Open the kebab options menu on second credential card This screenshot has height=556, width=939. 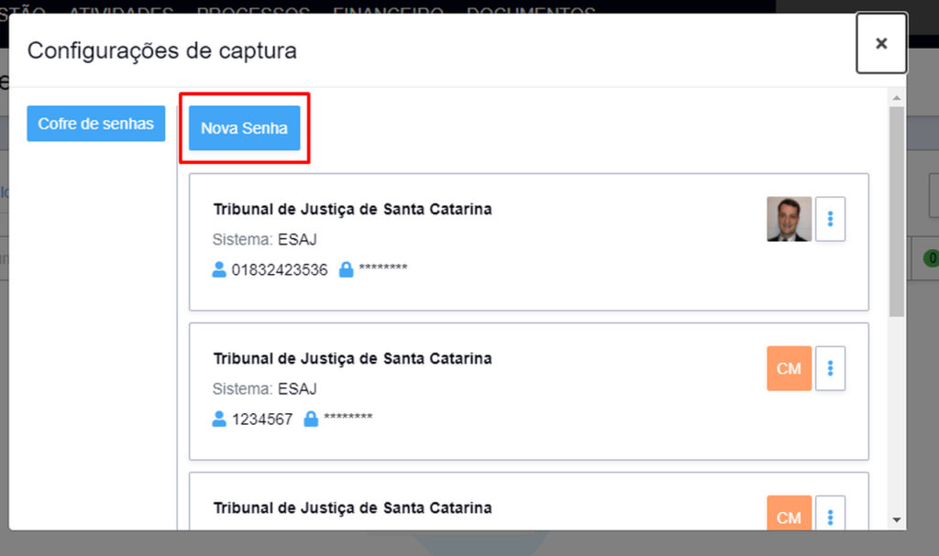(831, 367)
